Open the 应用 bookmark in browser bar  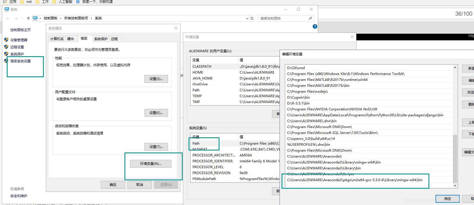(x=10, y=2)
